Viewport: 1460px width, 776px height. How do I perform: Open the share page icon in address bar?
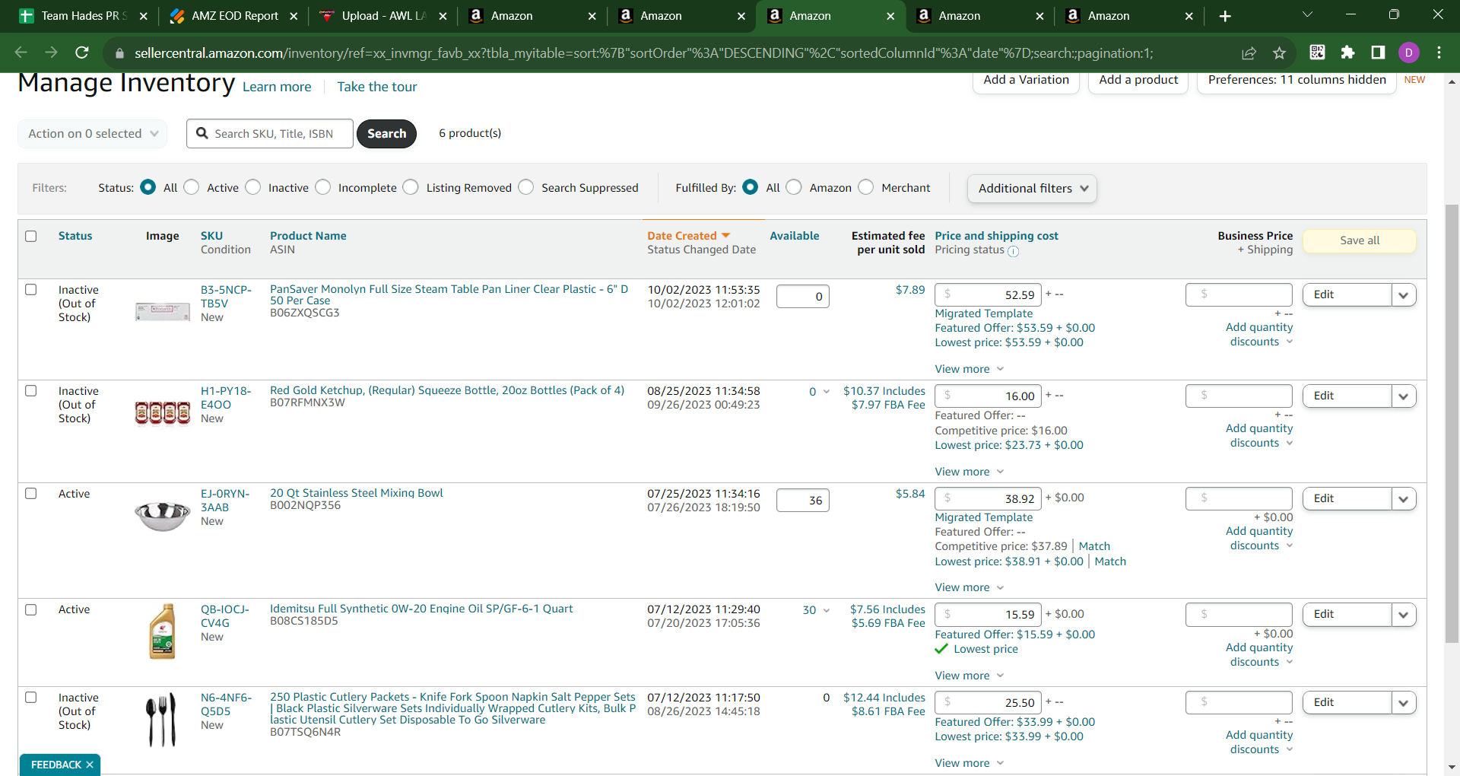(x=1249, y=52)
